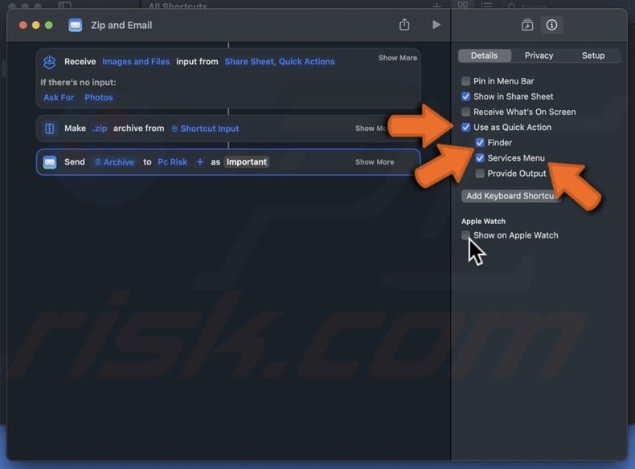The height and width of the screenshot is (469, 635).
Task: Switch to the Privacy tab
Action: click(539, 55)
